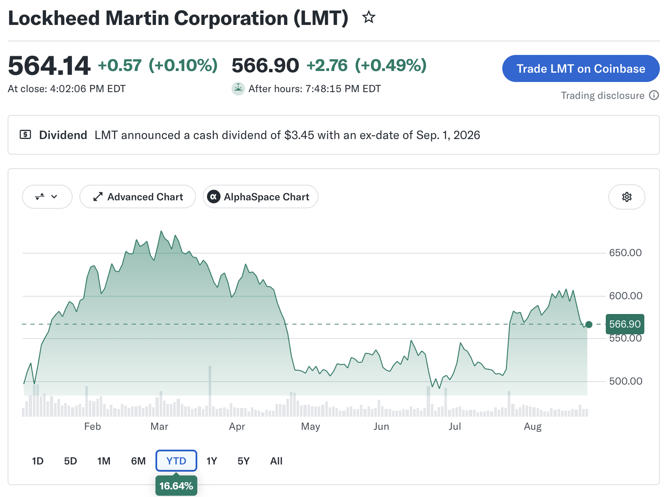Open the Trading disclosure link
The image size is (670, 497).
click(602, 96)
